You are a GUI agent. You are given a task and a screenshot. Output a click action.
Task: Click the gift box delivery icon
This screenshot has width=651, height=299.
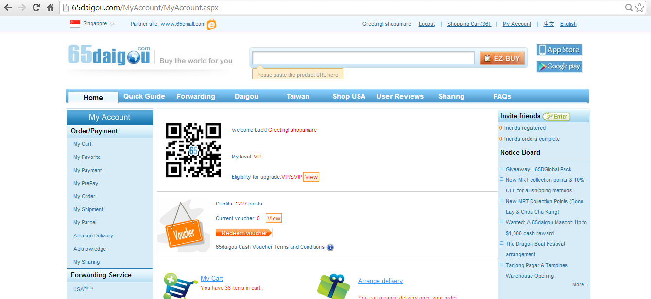(x=334, y=286)
